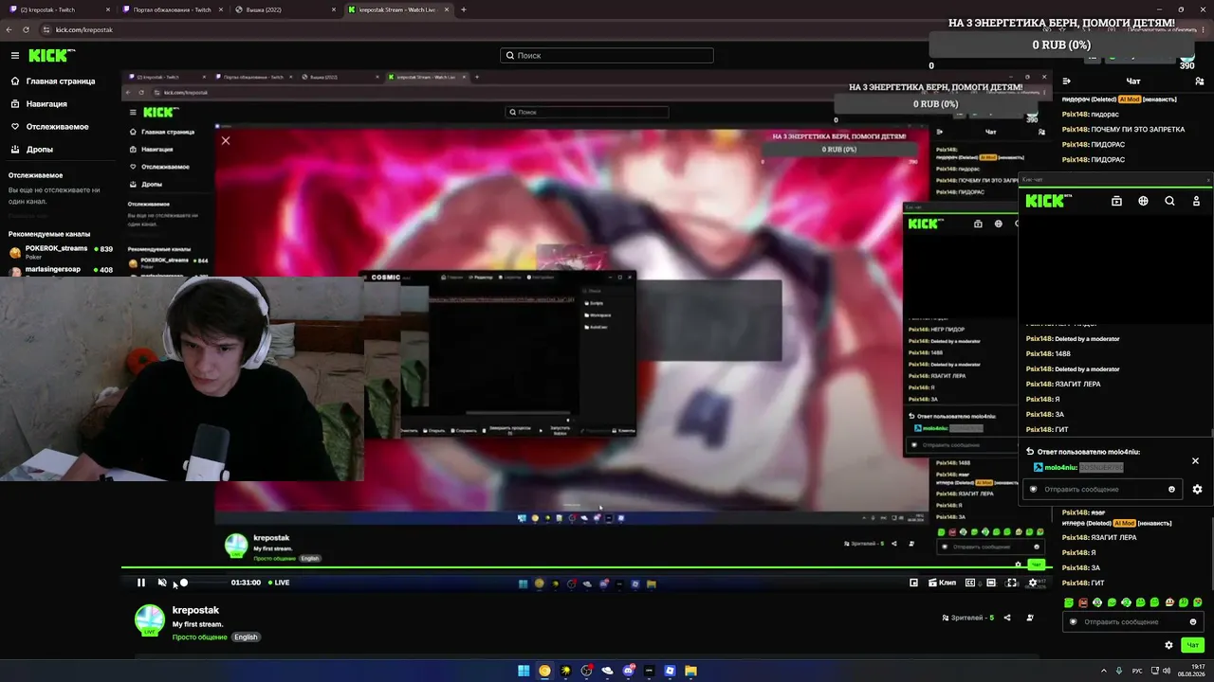Open the yellow browser icon on the taskbar
1214x682 pixels.
click(544, 671)
